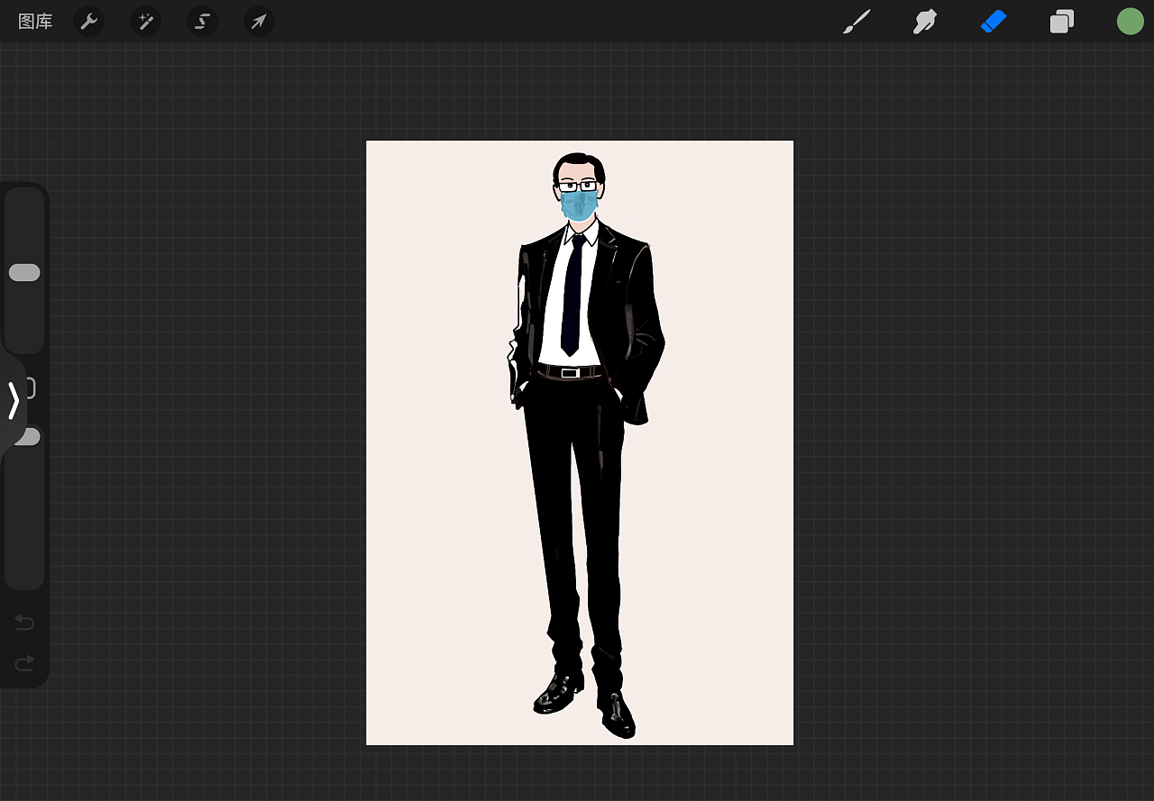Click the figure's blue face mask
The width and height of the screenshot is (1154, 801).
pos(579,204)
